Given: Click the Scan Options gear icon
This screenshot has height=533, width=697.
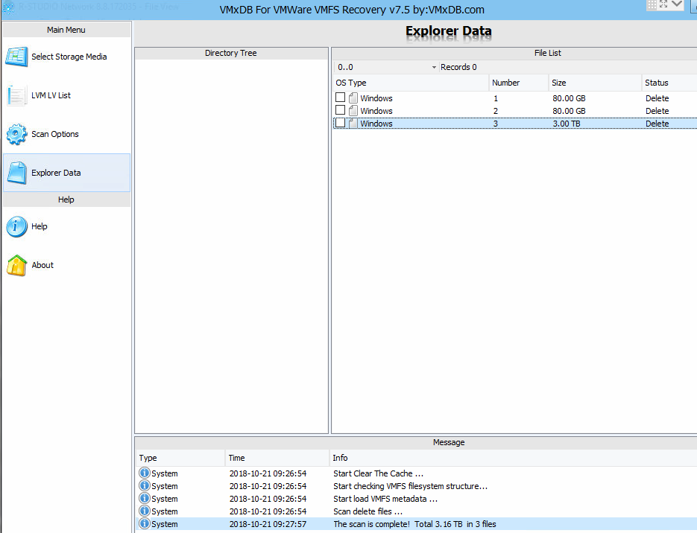Looking at the screenshot, I should [x=16, y=134].
